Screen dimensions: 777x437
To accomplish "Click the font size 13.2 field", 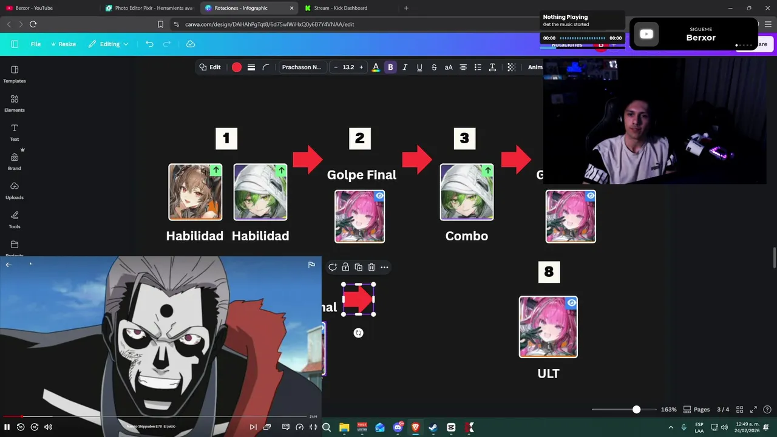I will pyautogui.click(x=348, y=67).
